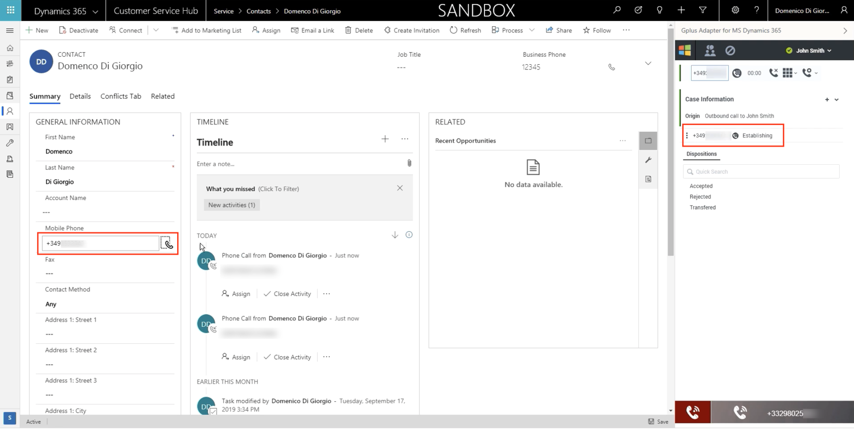Click the Mobile Phone input field
854x429 pixels.
[x=101, y=243]
